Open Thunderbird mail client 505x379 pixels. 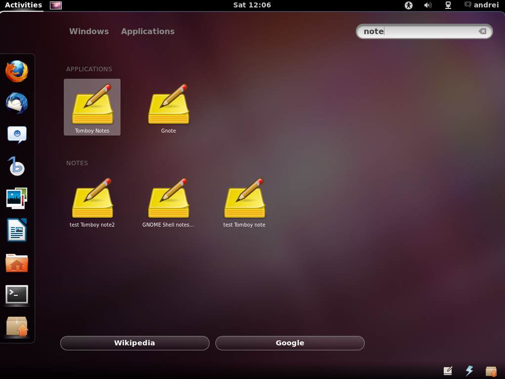17,103
